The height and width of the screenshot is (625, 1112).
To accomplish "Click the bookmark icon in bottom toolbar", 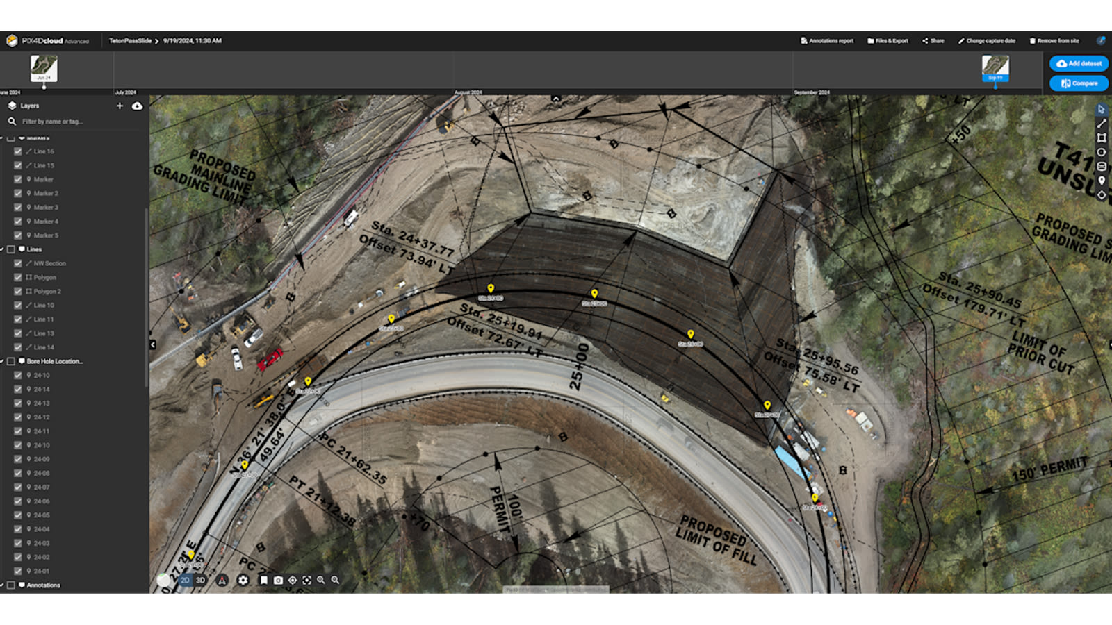I will (x=265, y=579).
